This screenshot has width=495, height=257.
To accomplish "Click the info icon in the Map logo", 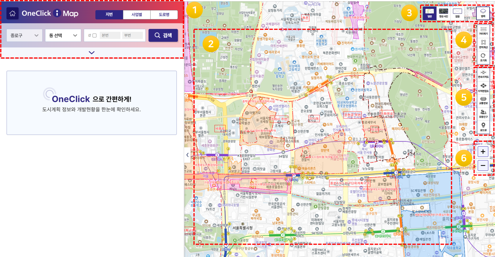I will 57,13.
